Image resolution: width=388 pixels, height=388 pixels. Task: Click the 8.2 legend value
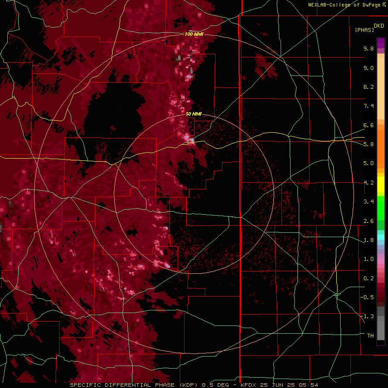click(x=369, y=87)
